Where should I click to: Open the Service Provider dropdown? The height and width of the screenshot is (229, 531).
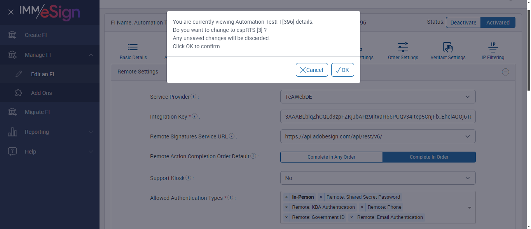[377, 97]
